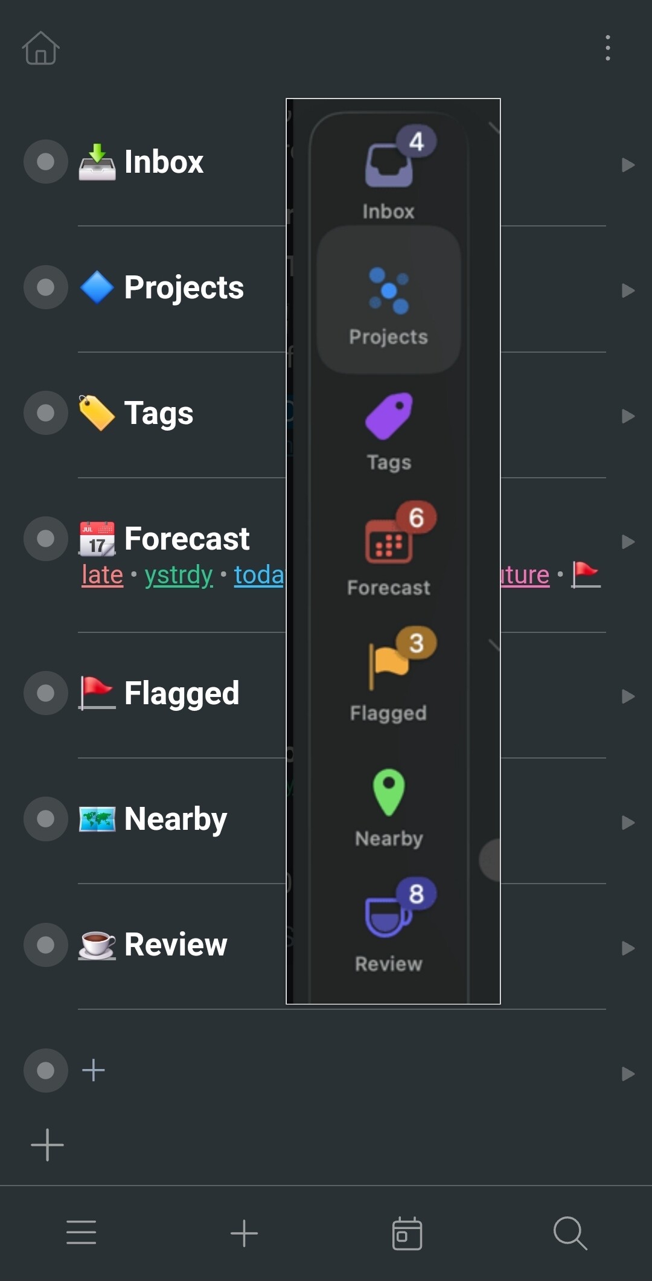This screenshot has height=1281, width=652.
Task: Expand the Review row arrow
Action: point(628,948)
